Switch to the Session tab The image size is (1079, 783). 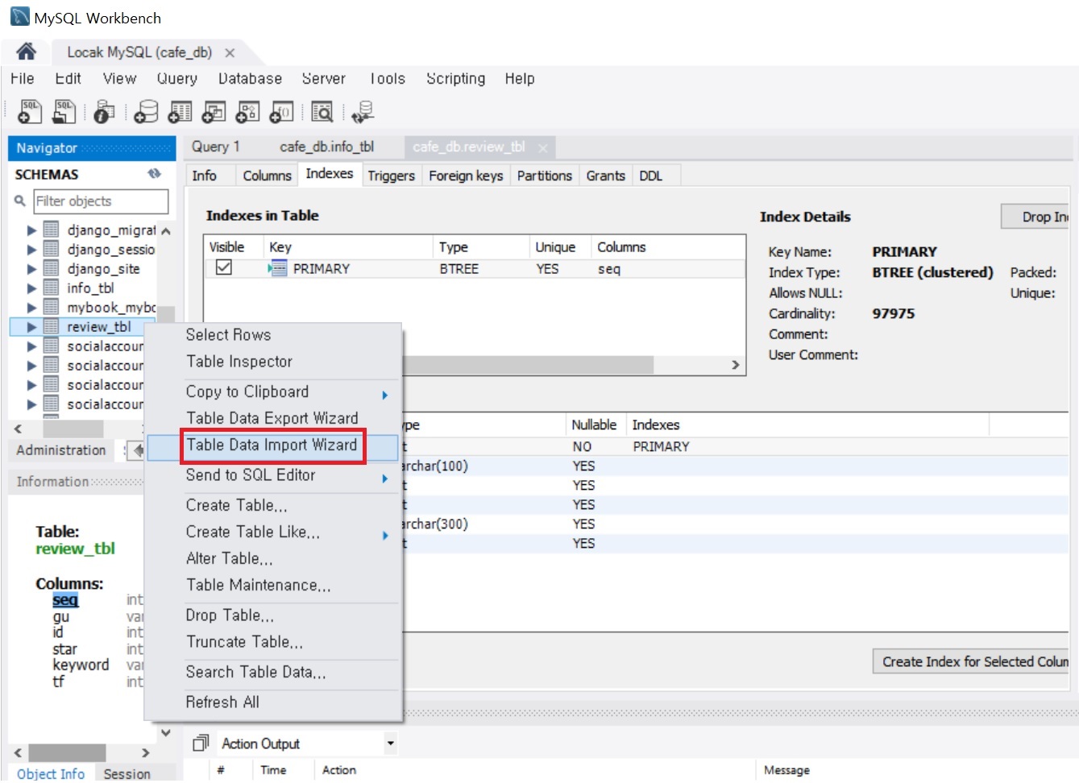[x=127, y=773]
